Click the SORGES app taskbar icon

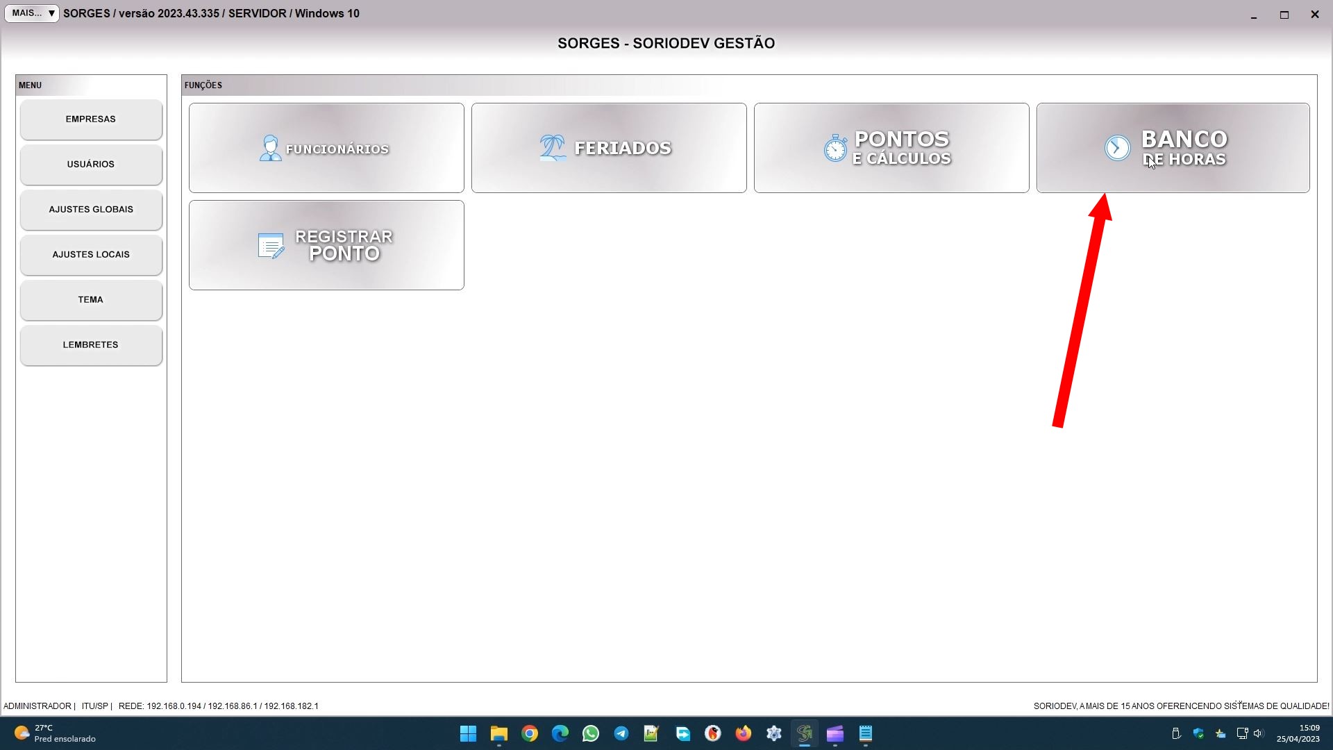[x=805, y=733]
